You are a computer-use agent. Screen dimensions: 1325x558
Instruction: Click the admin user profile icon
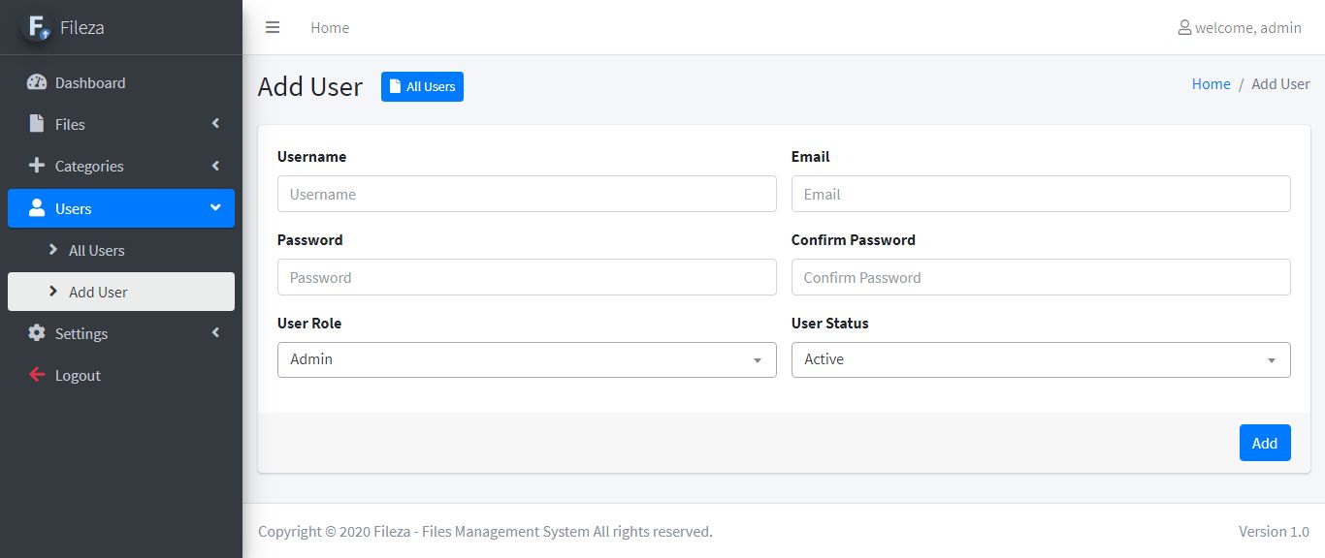click(x=1184, y=27)
